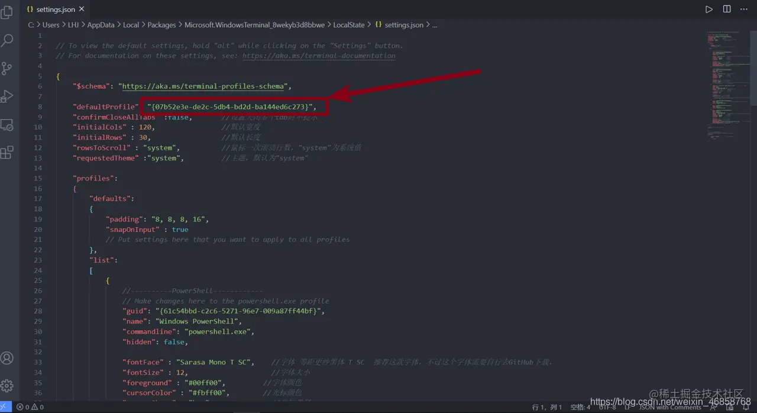Screen dimensions: 757x413
Task: Open the Run and Debug view
Action: 7,96
